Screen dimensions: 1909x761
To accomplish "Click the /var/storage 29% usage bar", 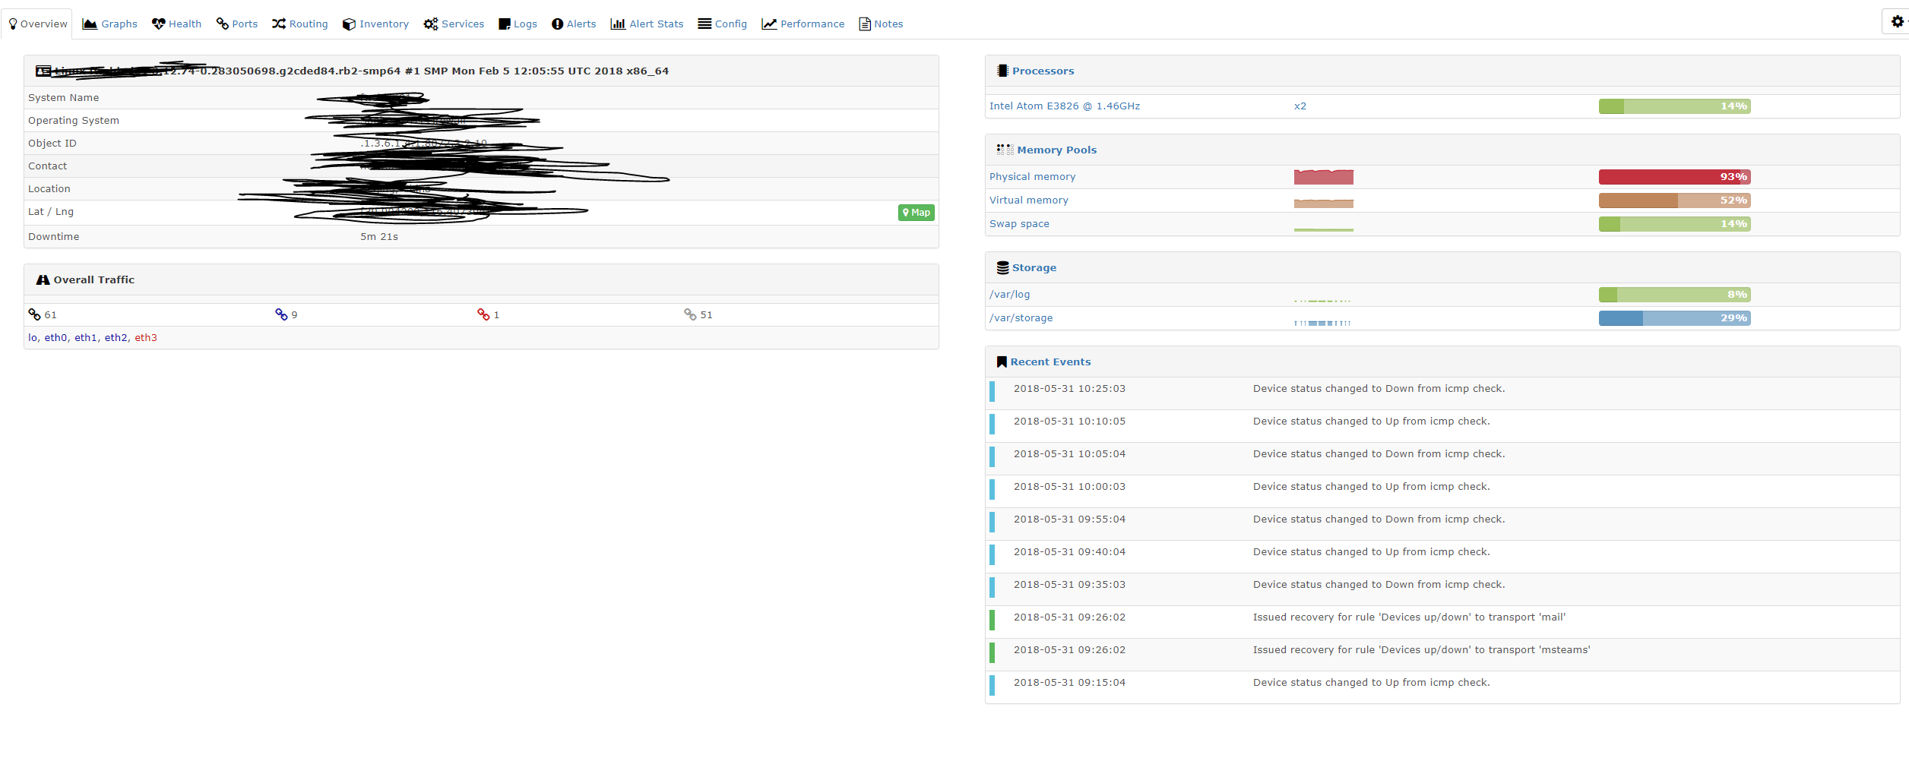I will (1675, 318).
